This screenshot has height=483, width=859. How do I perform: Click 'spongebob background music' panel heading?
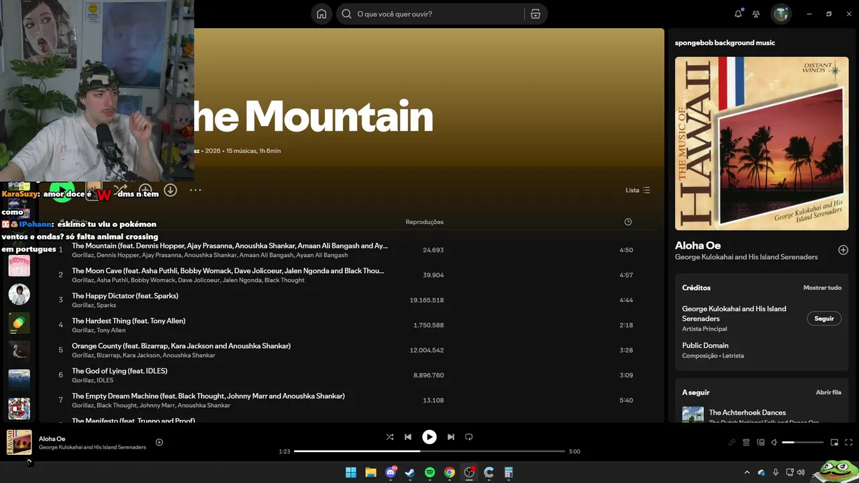pos(725,43)
